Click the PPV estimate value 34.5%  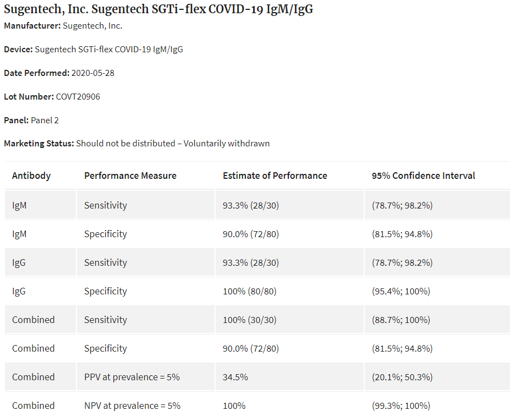(235, 377)
